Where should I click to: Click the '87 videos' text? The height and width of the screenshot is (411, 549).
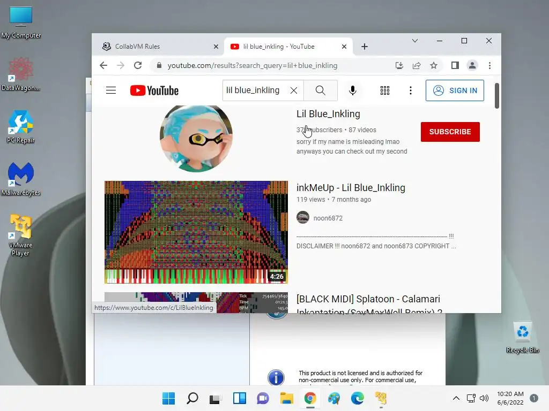[362, 130]
